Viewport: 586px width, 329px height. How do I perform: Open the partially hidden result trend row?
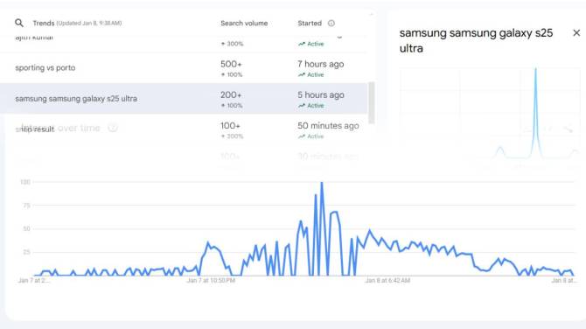point(183,129)
